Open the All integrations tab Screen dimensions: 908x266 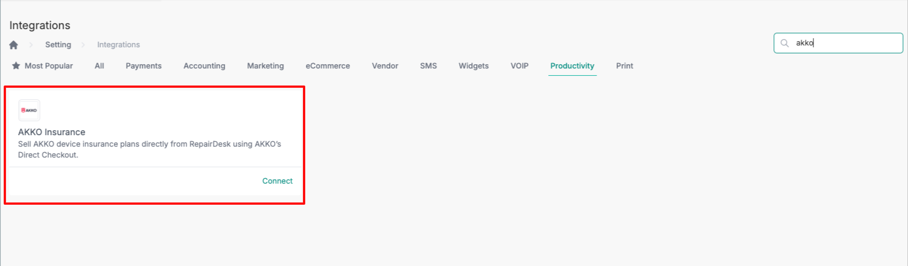[x=99, y=66]
